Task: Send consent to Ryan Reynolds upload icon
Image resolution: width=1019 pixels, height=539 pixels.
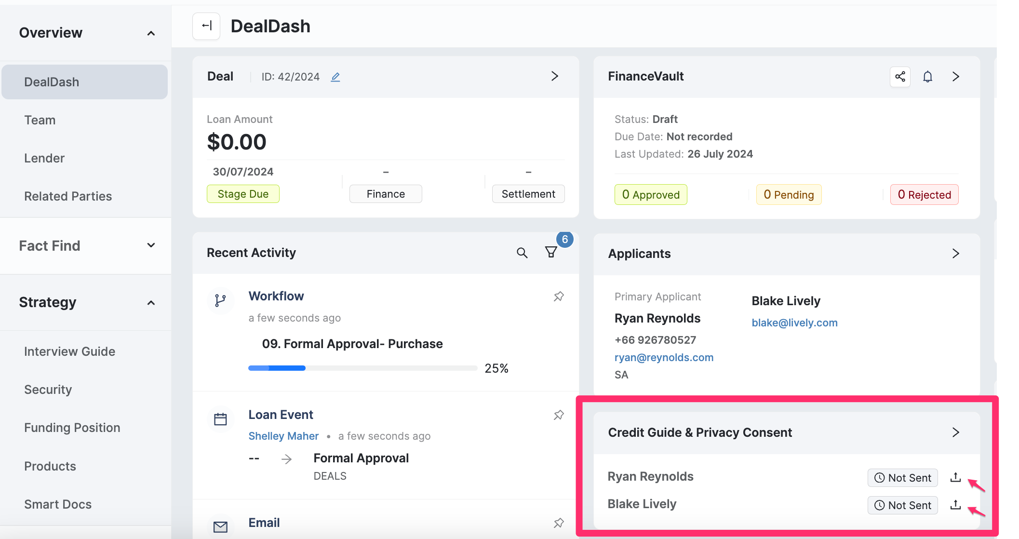Action: (955, 477)
